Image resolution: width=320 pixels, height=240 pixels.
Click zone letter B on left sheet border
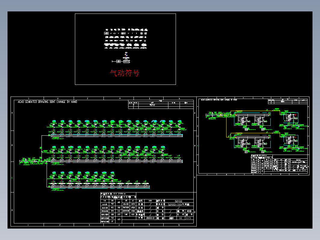point(12,145)
